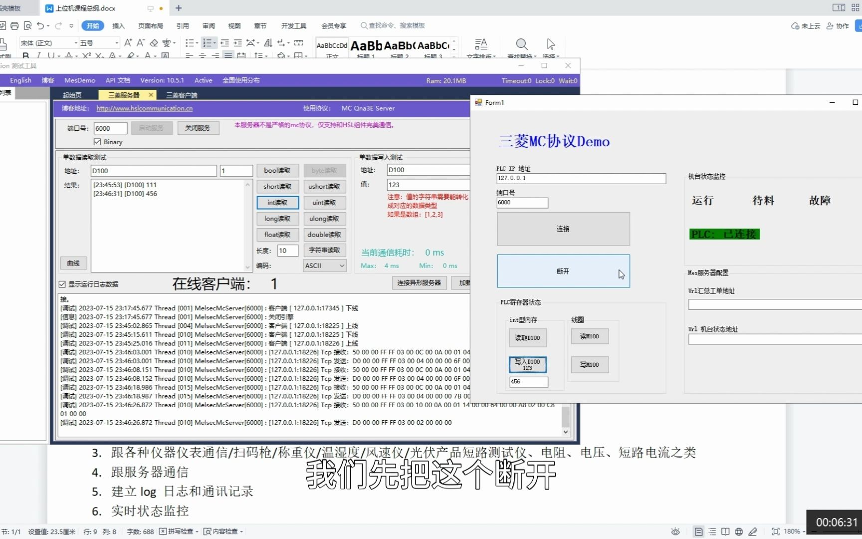Screen dimensions: 862x539
Task: Switch to page view icon in status bar
Action: 698,532
